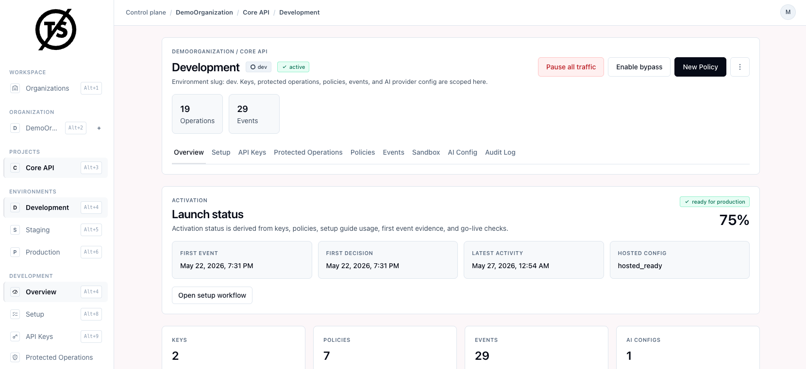Click the Enable bypass button

point(639,67)
